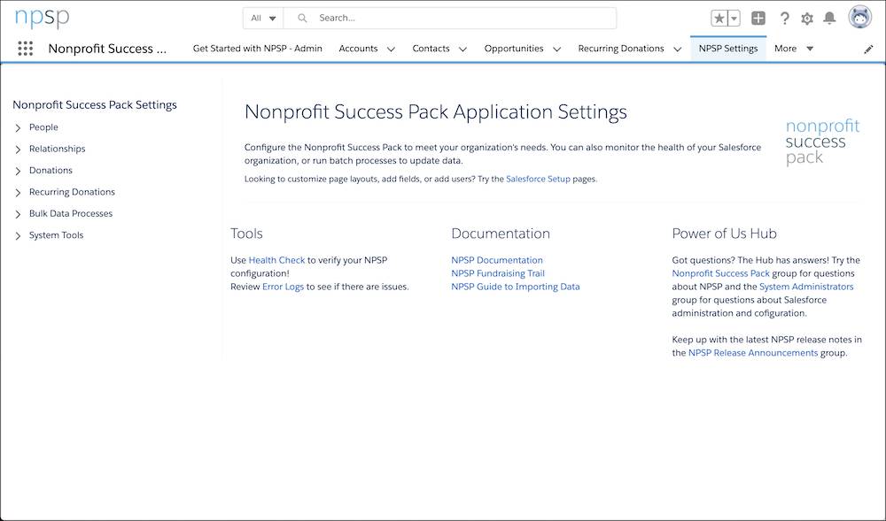Open the App Launcher grid icon

[x=25, y=48]
